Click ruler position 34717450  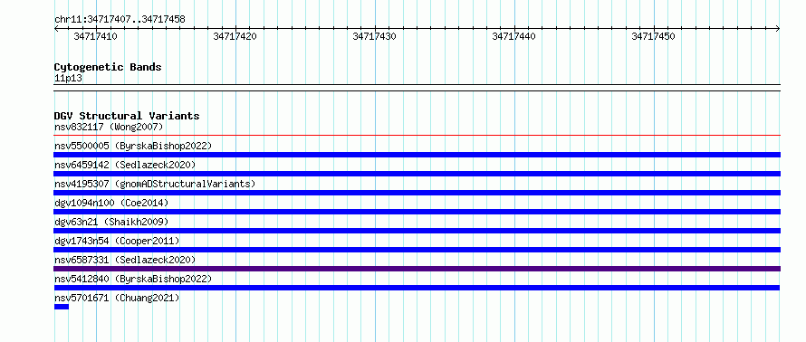click(653, 36)
